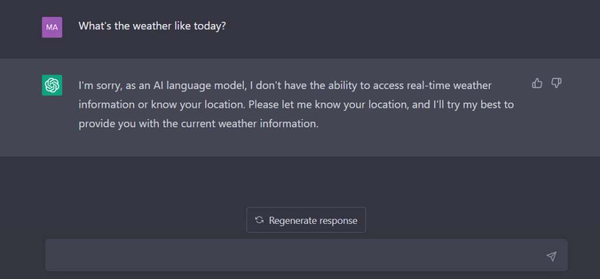This screenshot has width=600, height=279.
Task: Click the Regenerate response button
Action: [x=306, y=220]
